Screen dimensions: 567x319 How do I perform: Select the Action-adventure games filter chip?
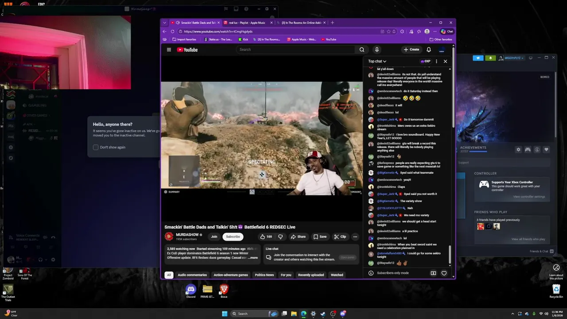click(231, 275)
